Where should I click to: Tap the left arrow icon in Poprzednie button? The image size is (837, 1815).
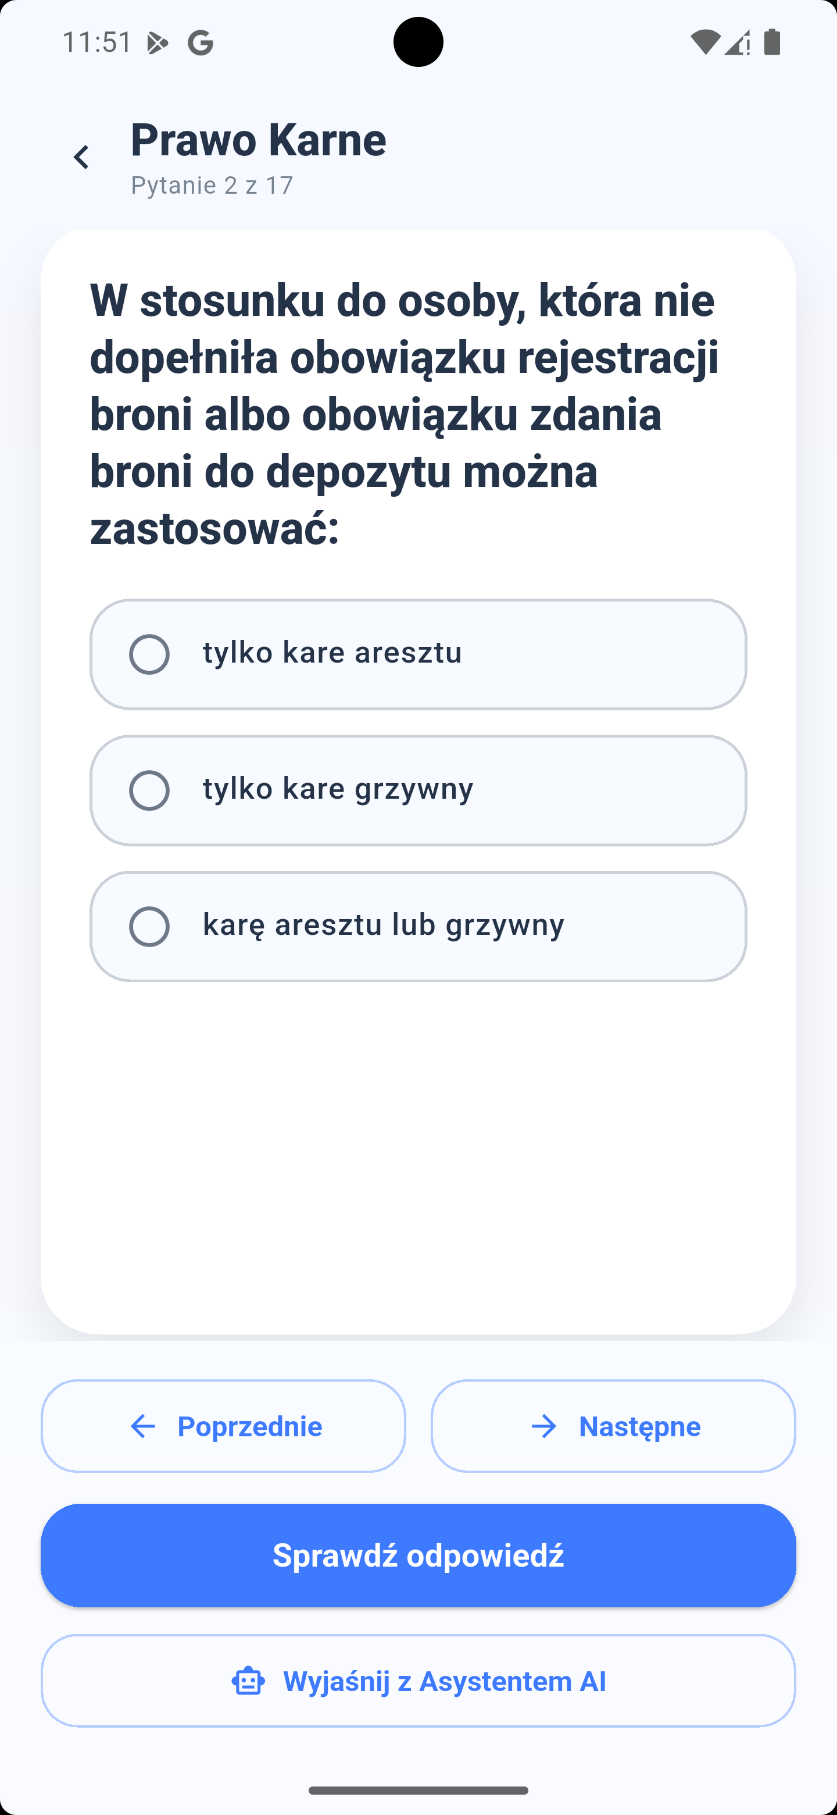point(144,1426)
